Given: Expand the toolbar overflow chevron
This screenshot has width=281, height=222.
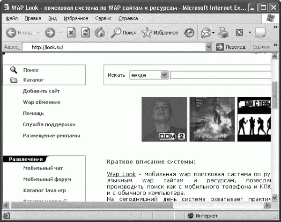Looking at the screenshot, I should 275,27.
